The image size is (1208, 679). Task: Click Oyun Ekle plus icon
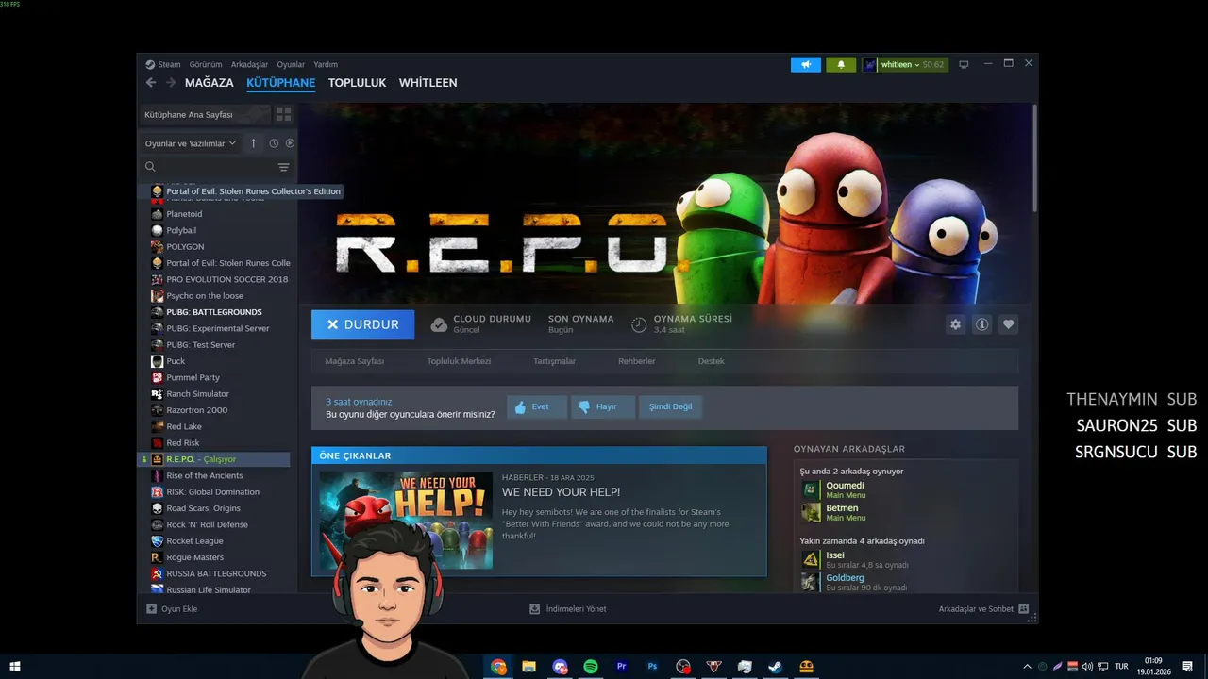pos(151,609)
